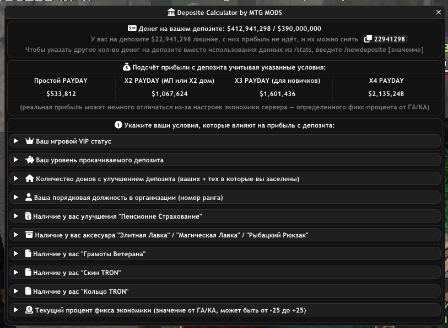The image size is (448, 328).
Task: Click the X3 PAYDAY column header
Action: [x=277, y=81]
